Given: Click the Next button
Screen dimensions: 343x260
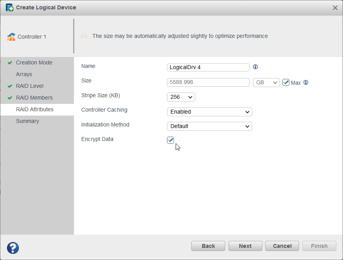Looking at the screenshot, I should 245,246.
